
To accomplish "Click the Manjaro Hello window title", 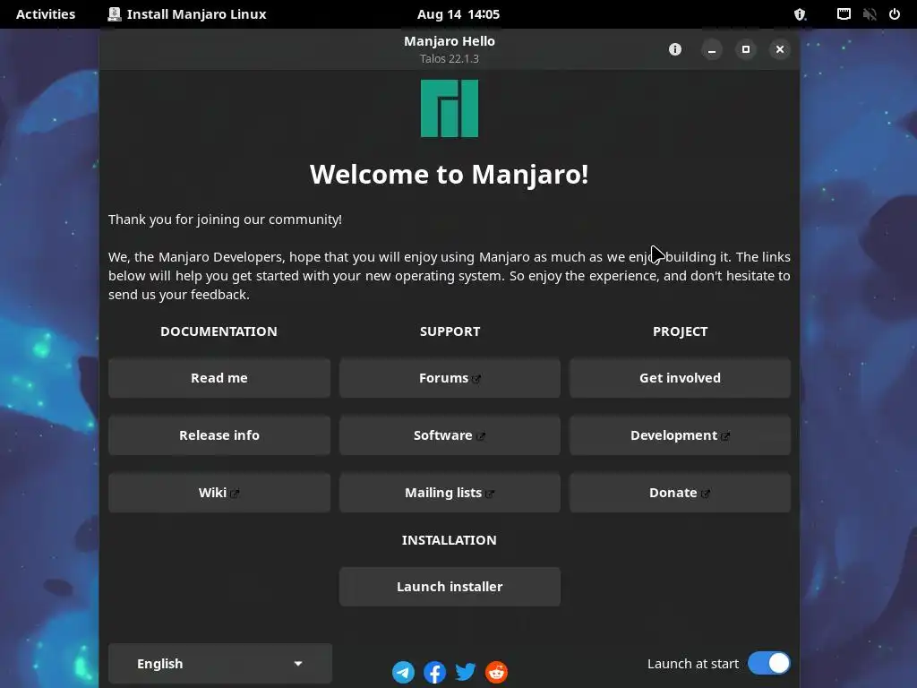I will point(450,41).
